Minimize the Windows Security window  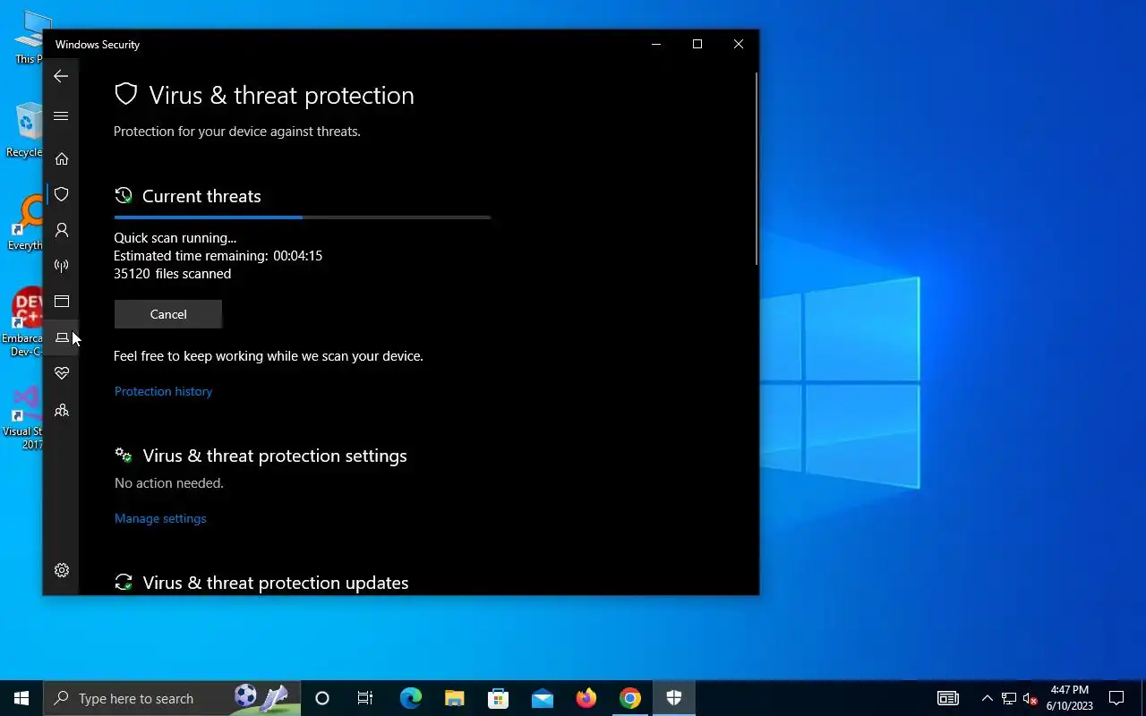[656, 44]
